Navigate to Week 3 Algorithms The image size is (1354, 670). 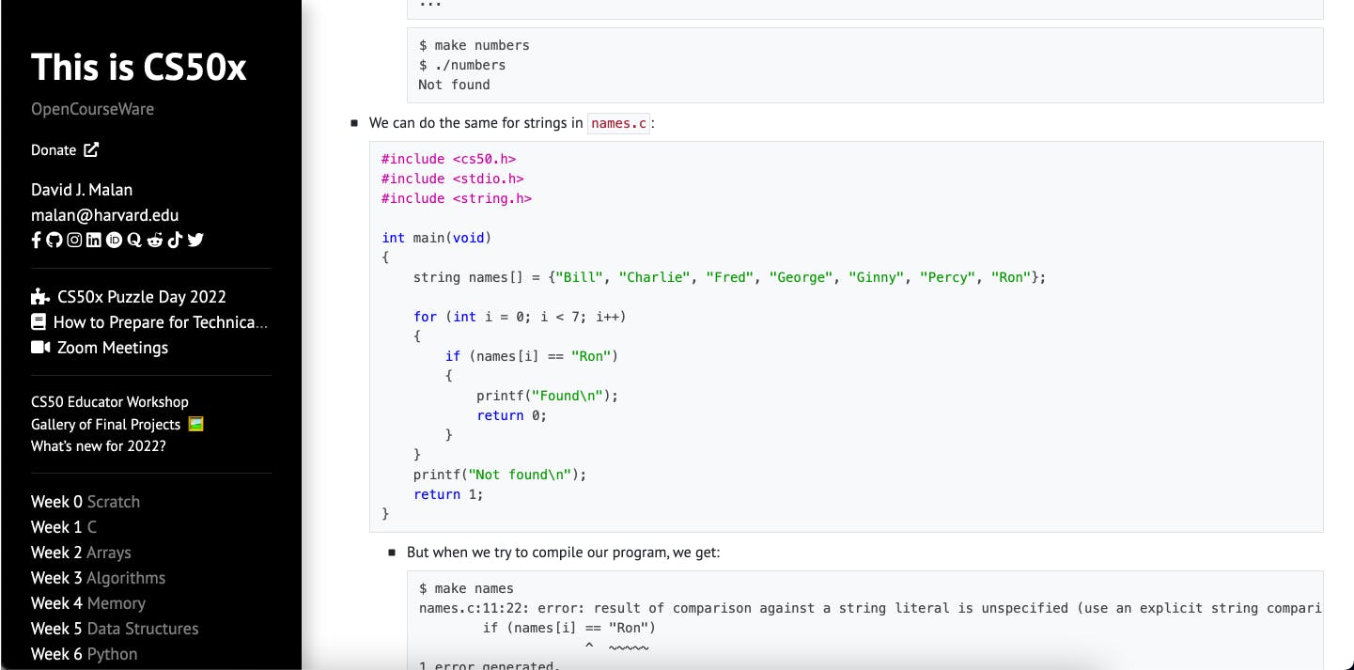(98, 578)
